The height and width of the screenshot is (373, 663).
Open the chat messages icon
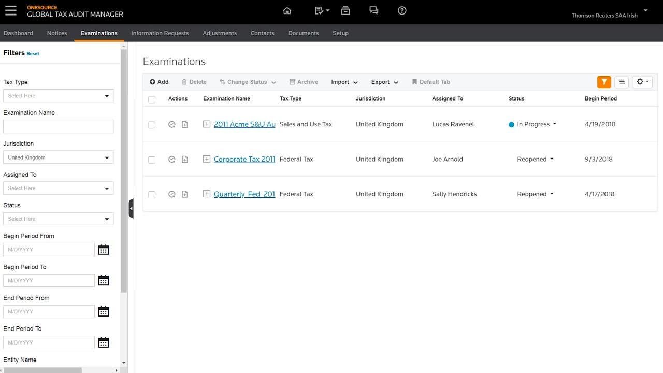[373, 11]
